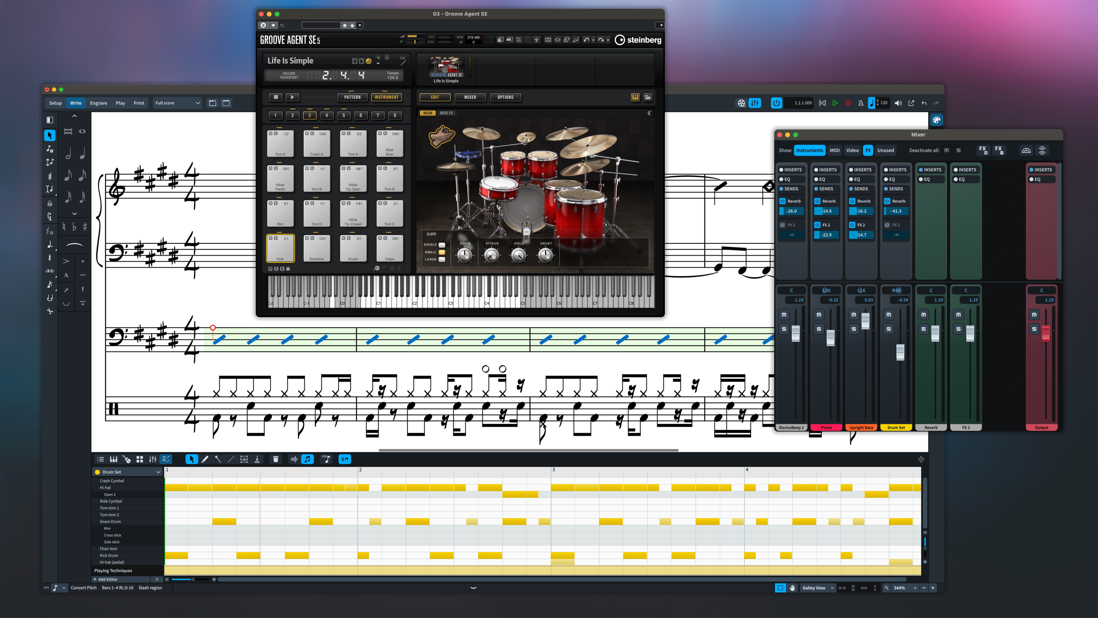
Task: Click the metronome click icon in transport
Action: tap(860, 103)
